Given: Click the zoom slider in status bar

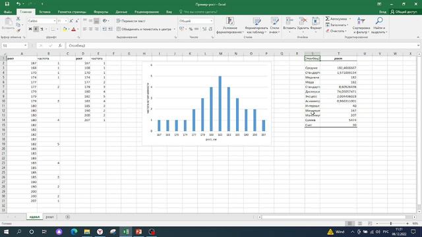Looking at the screenshot, I should coord(391,224).
